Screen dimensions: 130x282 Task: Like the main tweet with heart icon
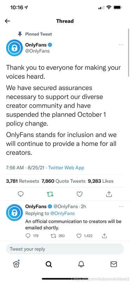pos(80,194)
